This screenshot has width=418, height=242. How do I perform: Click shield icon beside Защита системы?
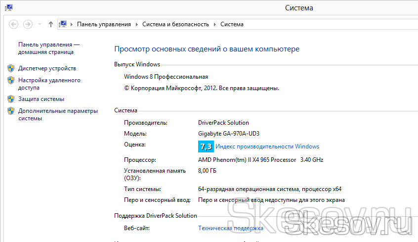pyautogui.click(x=11, y=99)
